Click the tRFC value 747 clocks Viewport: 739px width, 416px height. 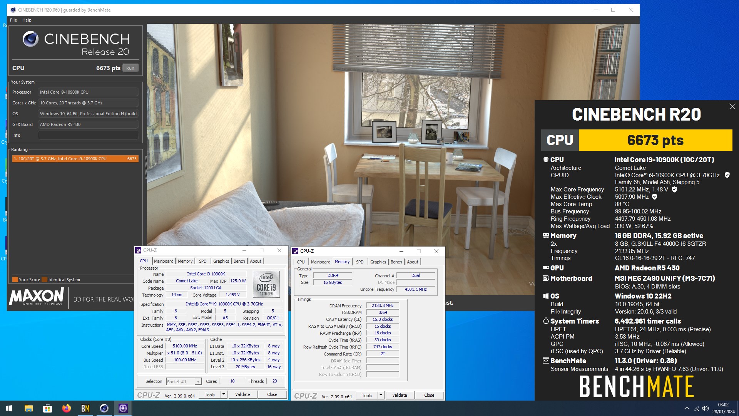[383, 347]
